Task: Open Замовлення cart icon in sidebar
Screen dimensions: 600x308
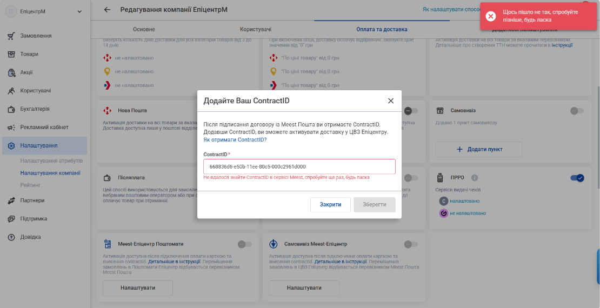Action: 11,36
